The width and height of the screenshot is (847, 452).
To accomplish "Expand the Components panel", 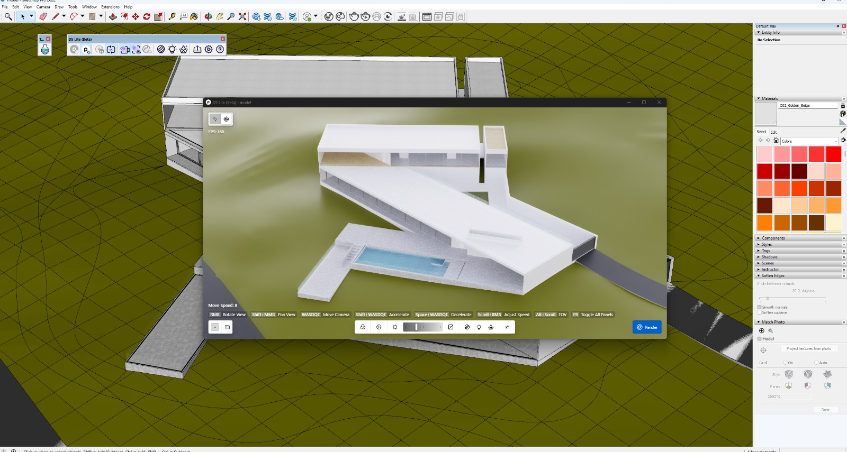I will tap(773, 238).
